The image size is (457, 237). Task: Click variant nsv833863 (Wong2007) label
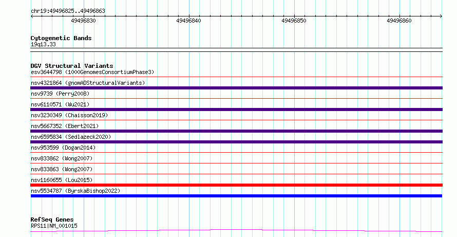coord(62,169)
